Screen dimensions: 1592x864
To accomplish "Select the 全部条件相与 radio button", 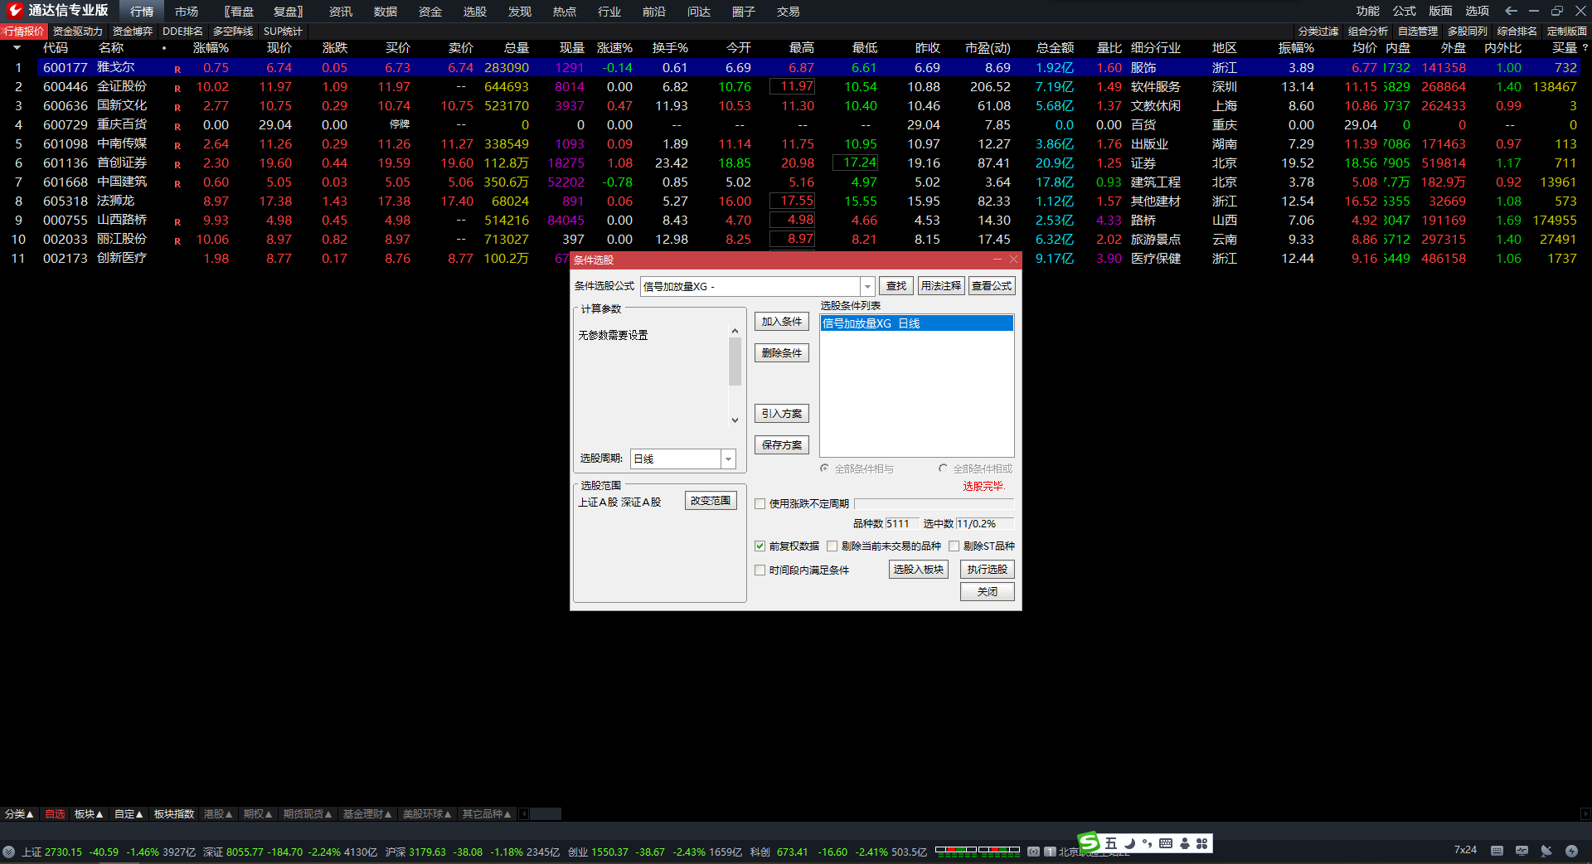I will [x=824, y=468].
